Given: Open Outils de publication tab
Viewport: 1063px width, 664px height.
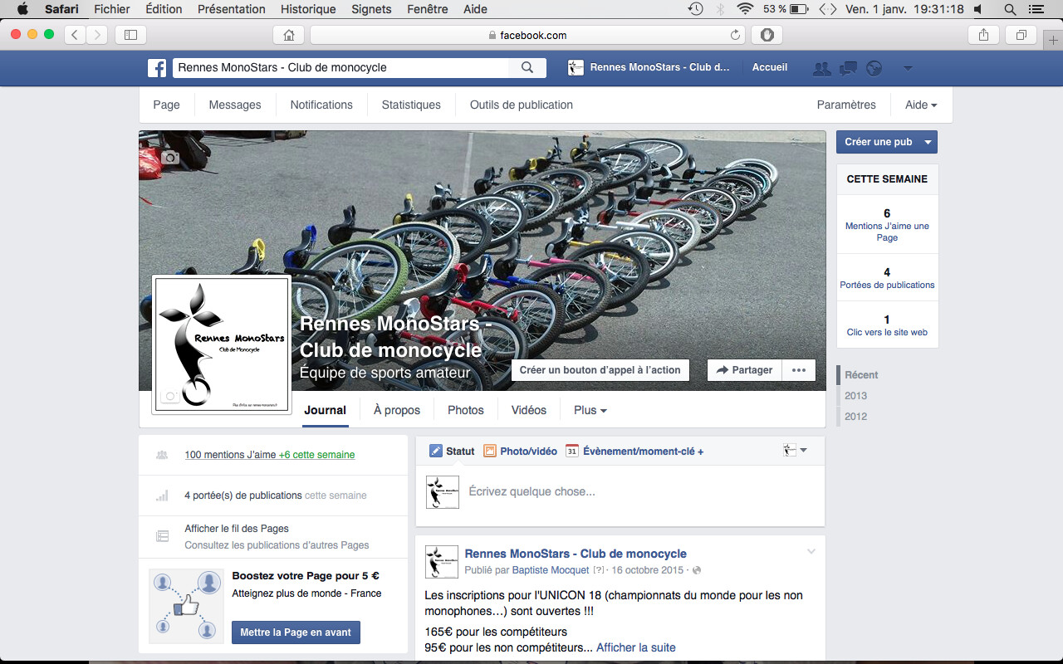Looking at the screenshot, I should point(522,105).
